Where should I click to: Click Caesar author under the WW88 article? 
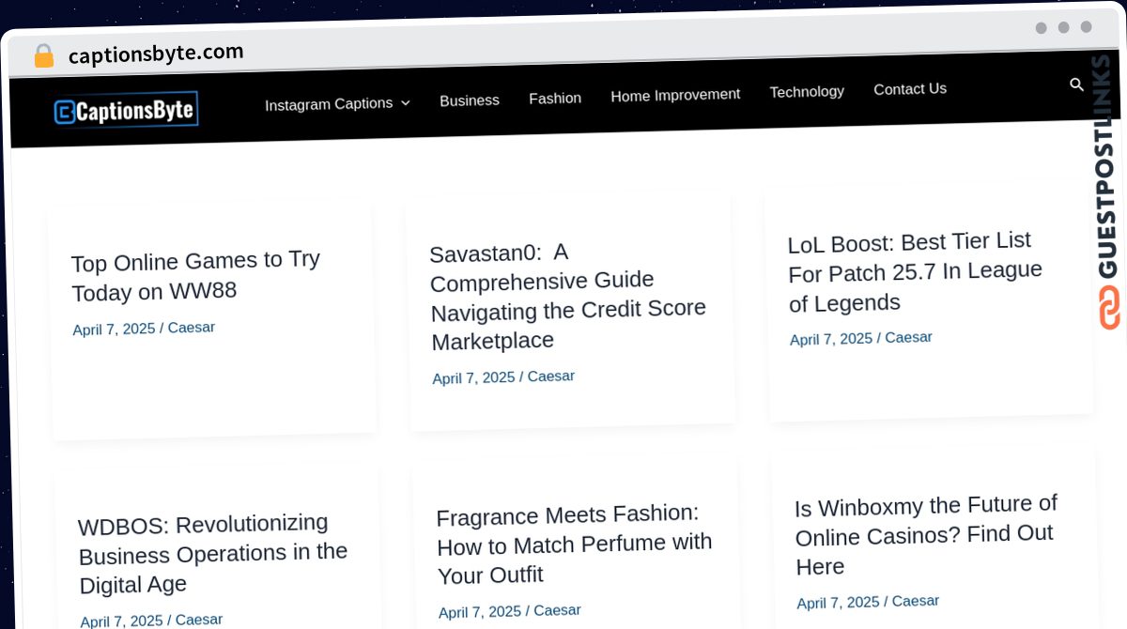coord(192,328)
